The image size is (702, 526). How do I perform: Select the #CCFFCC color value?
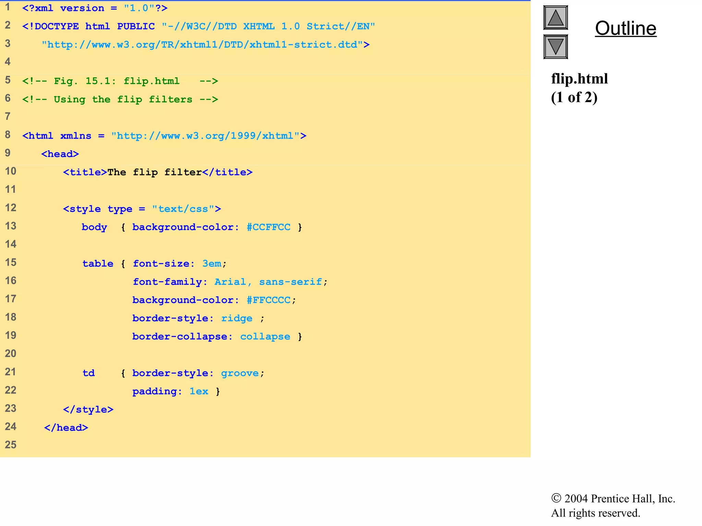click(268, 227)
